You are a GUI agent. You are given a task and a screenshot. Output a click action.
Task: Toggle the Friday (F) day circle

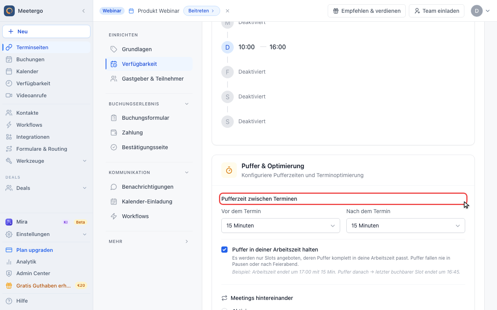[x=228, y=72]
